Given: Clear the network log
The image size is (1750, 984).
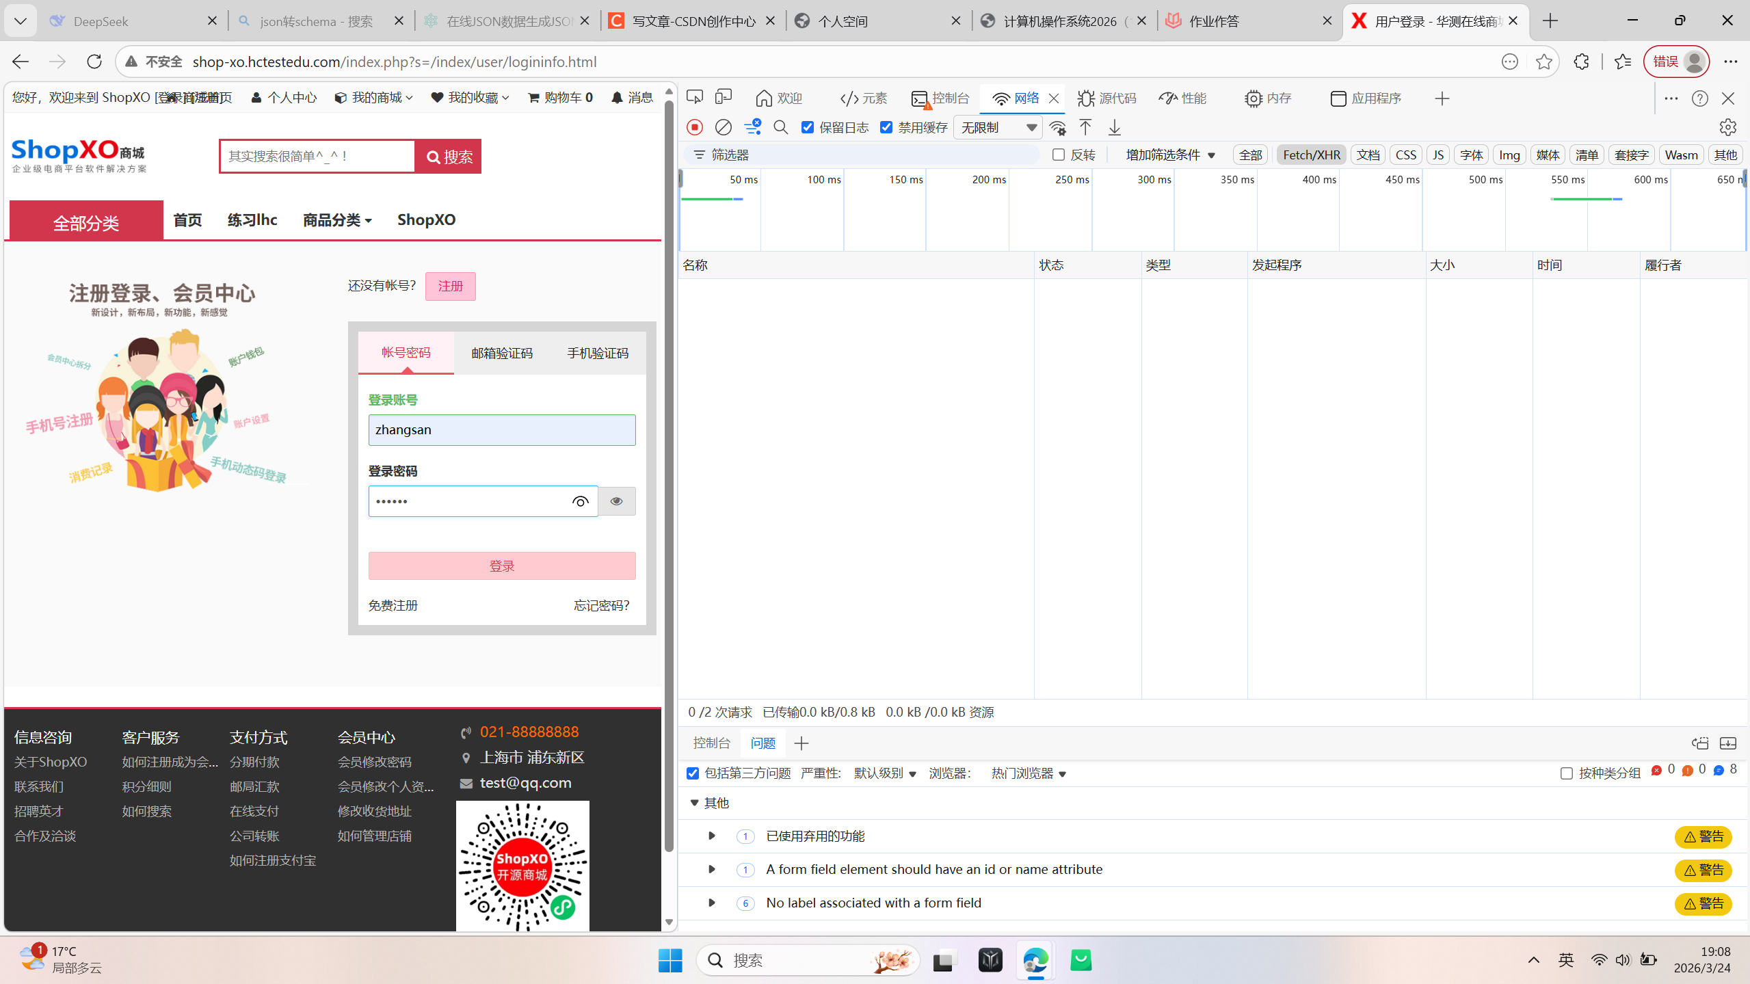Looking at the screenshot, I should 723,127.
